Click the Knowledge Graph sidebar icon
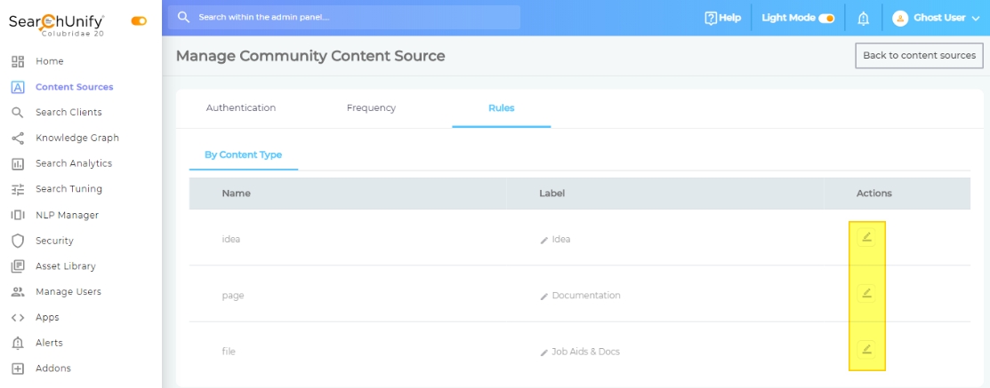990x388 pixels. [x=17, y=139]
